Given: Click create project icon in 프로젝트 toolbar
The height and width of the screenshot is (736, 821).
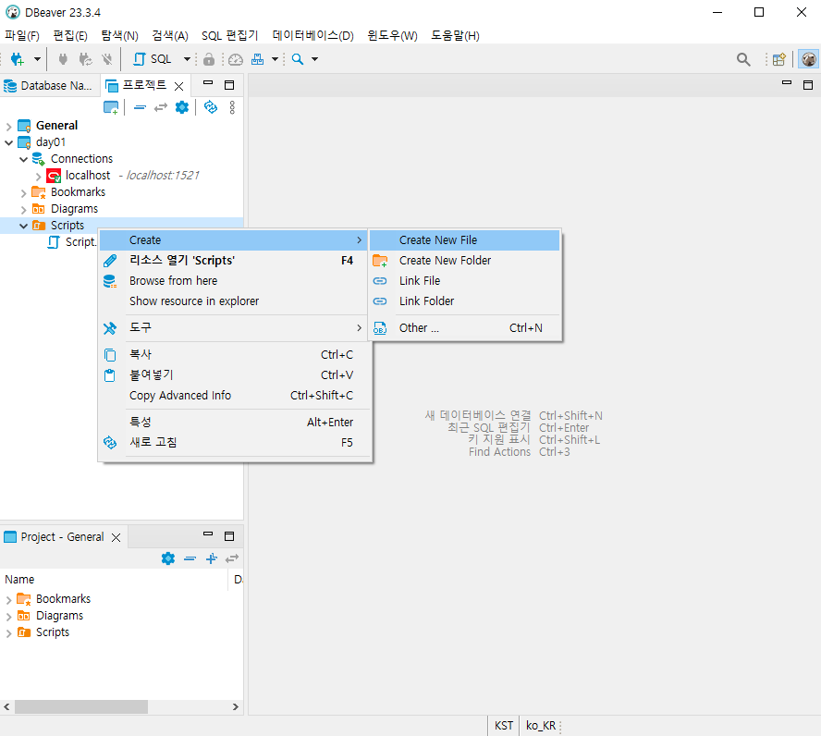Looking at the screenshot, I should tap(111, 107).
